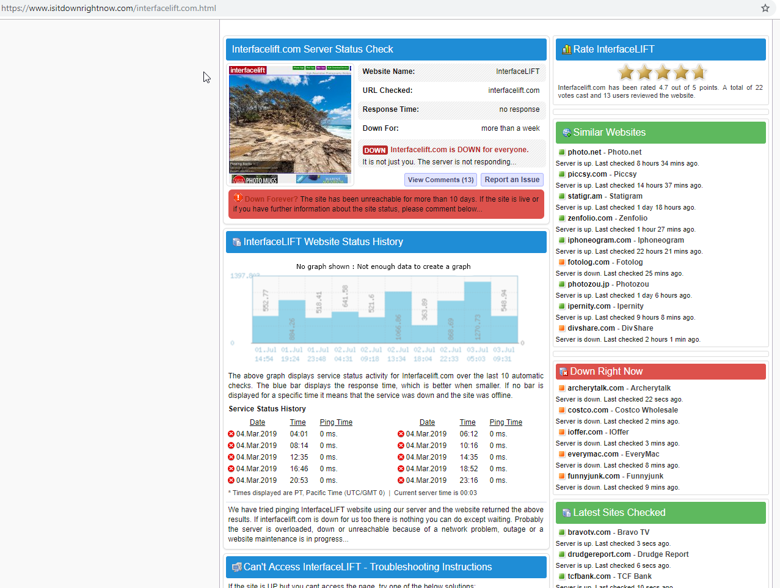Open the everymac.com link
780x588 pixels.
[592, 454]
